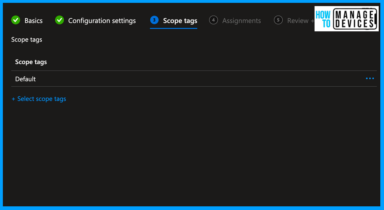Click the How To Manage Devices logo
The image size is (384, 210).
point(346,19)
